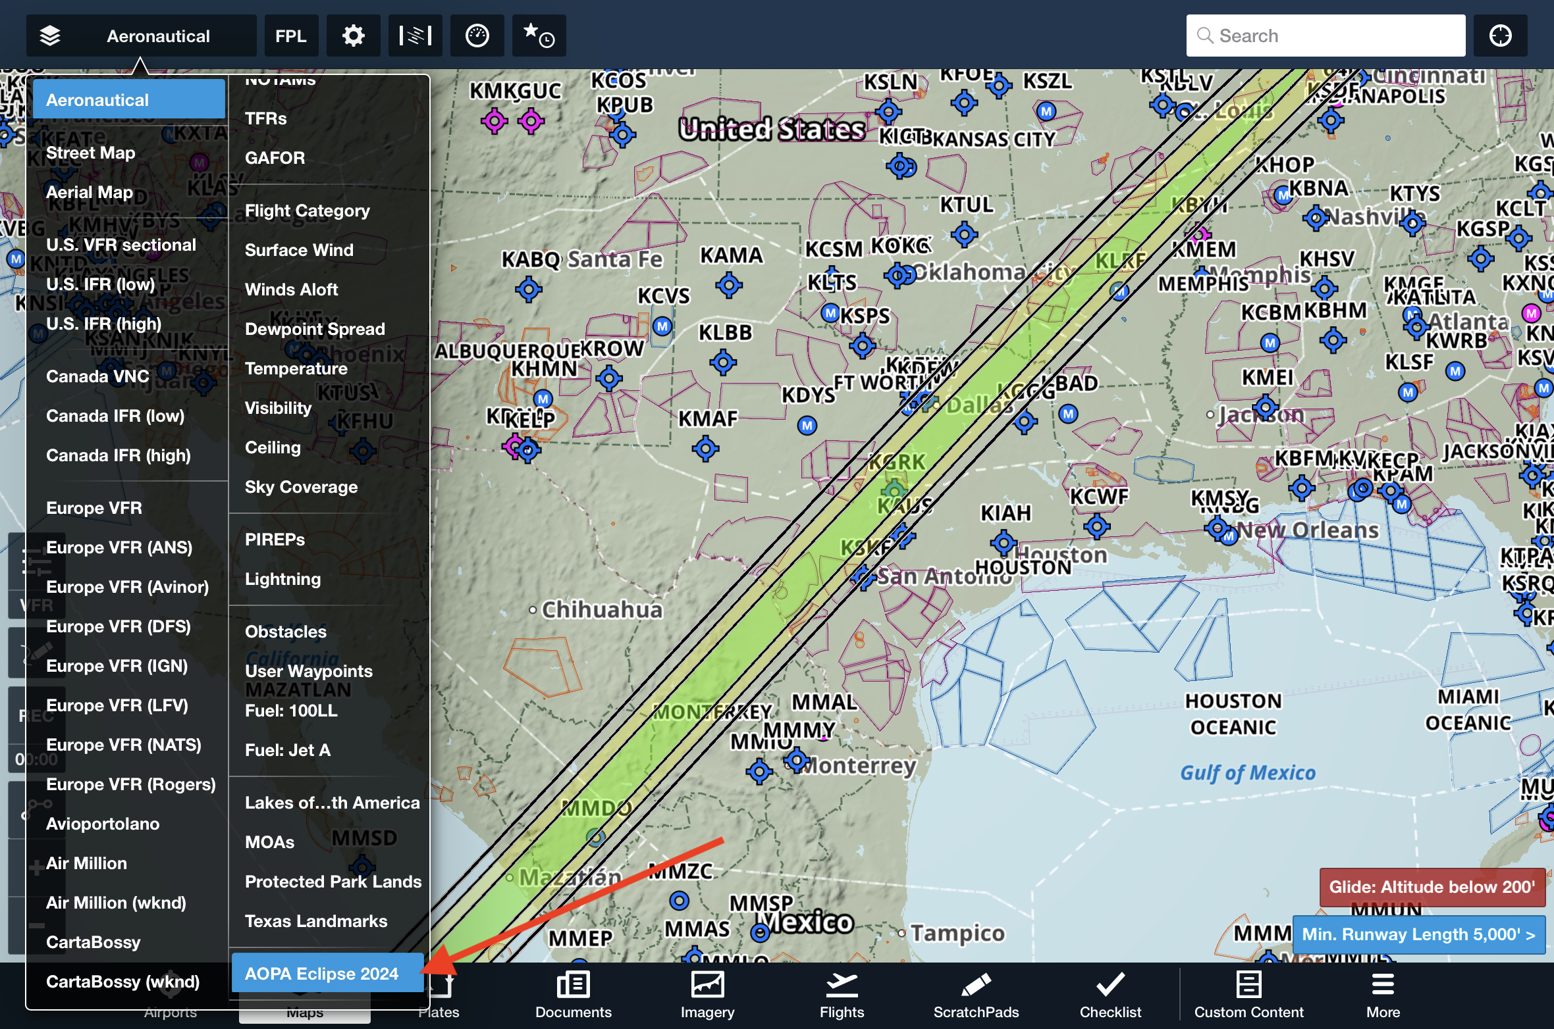Tap the KIAH airport marker

pyautogui.click(x=1004, y=543)
